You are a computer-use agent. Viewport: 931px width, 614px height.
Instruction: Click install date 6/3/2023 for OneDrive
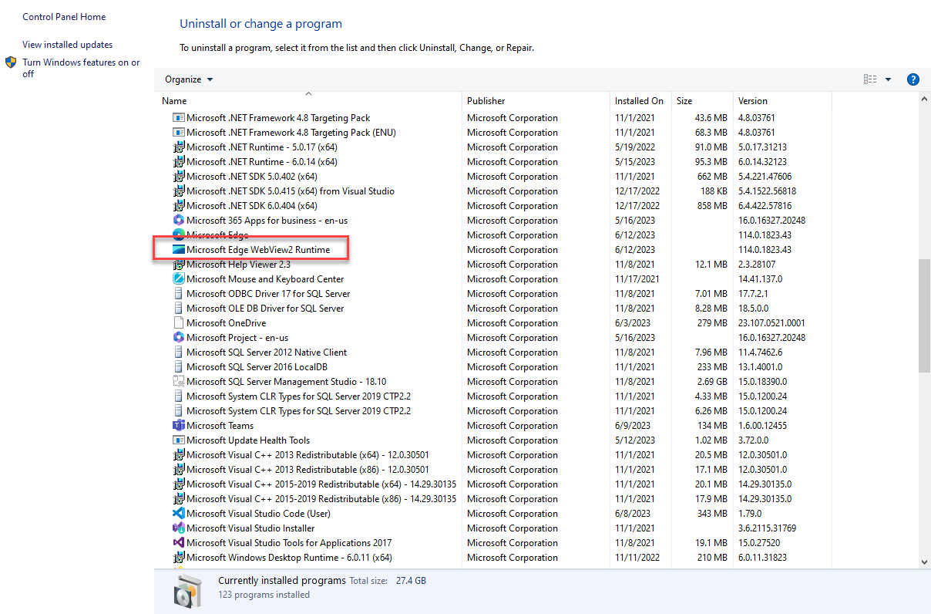click(632, 323)
